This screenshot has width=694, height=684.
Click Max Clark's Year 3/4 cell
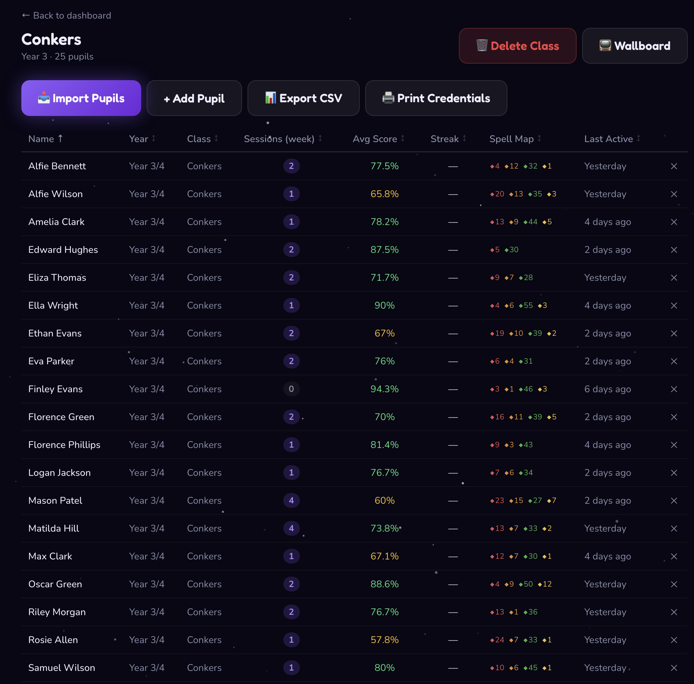[147, 556]
